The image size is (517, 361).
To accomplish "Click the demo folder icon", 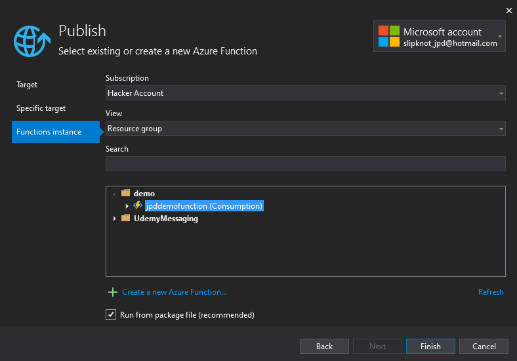I will (126, 194).
